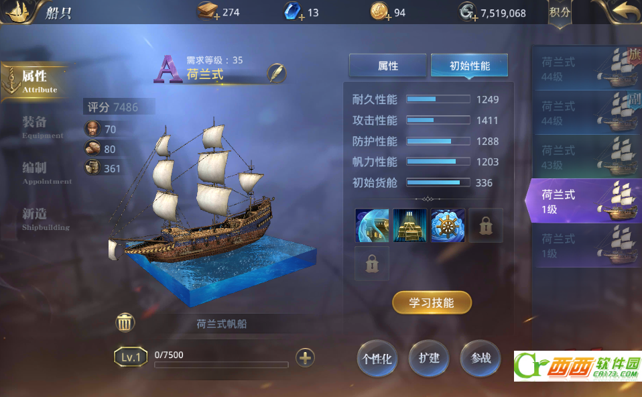Tap the locked skill slot in the bottom row

point(372,264)
